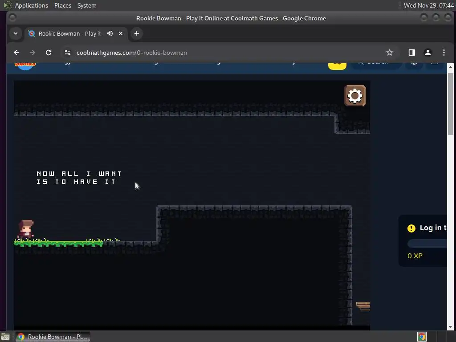Click the address bar URL
456x342 pixels.
(x=131, y=53)
